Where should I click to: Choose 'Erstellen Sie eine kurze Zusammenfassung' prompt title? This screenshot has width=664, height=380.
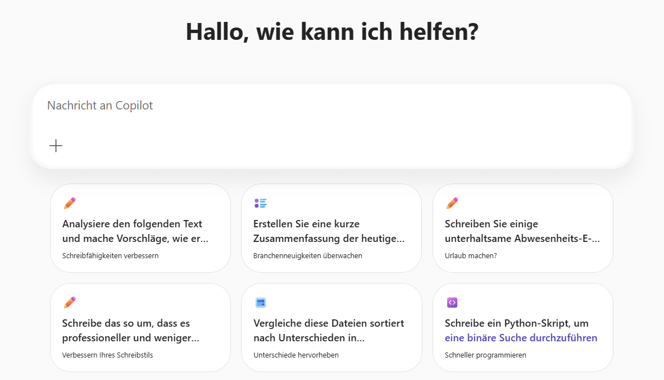(329, 231)
